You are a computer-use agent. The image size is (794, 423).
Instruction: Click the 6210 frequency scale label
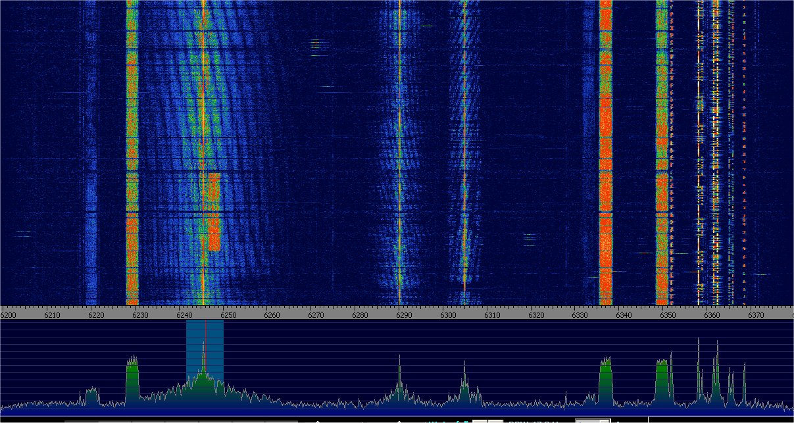pyautogui.click(x=52, y=315)
